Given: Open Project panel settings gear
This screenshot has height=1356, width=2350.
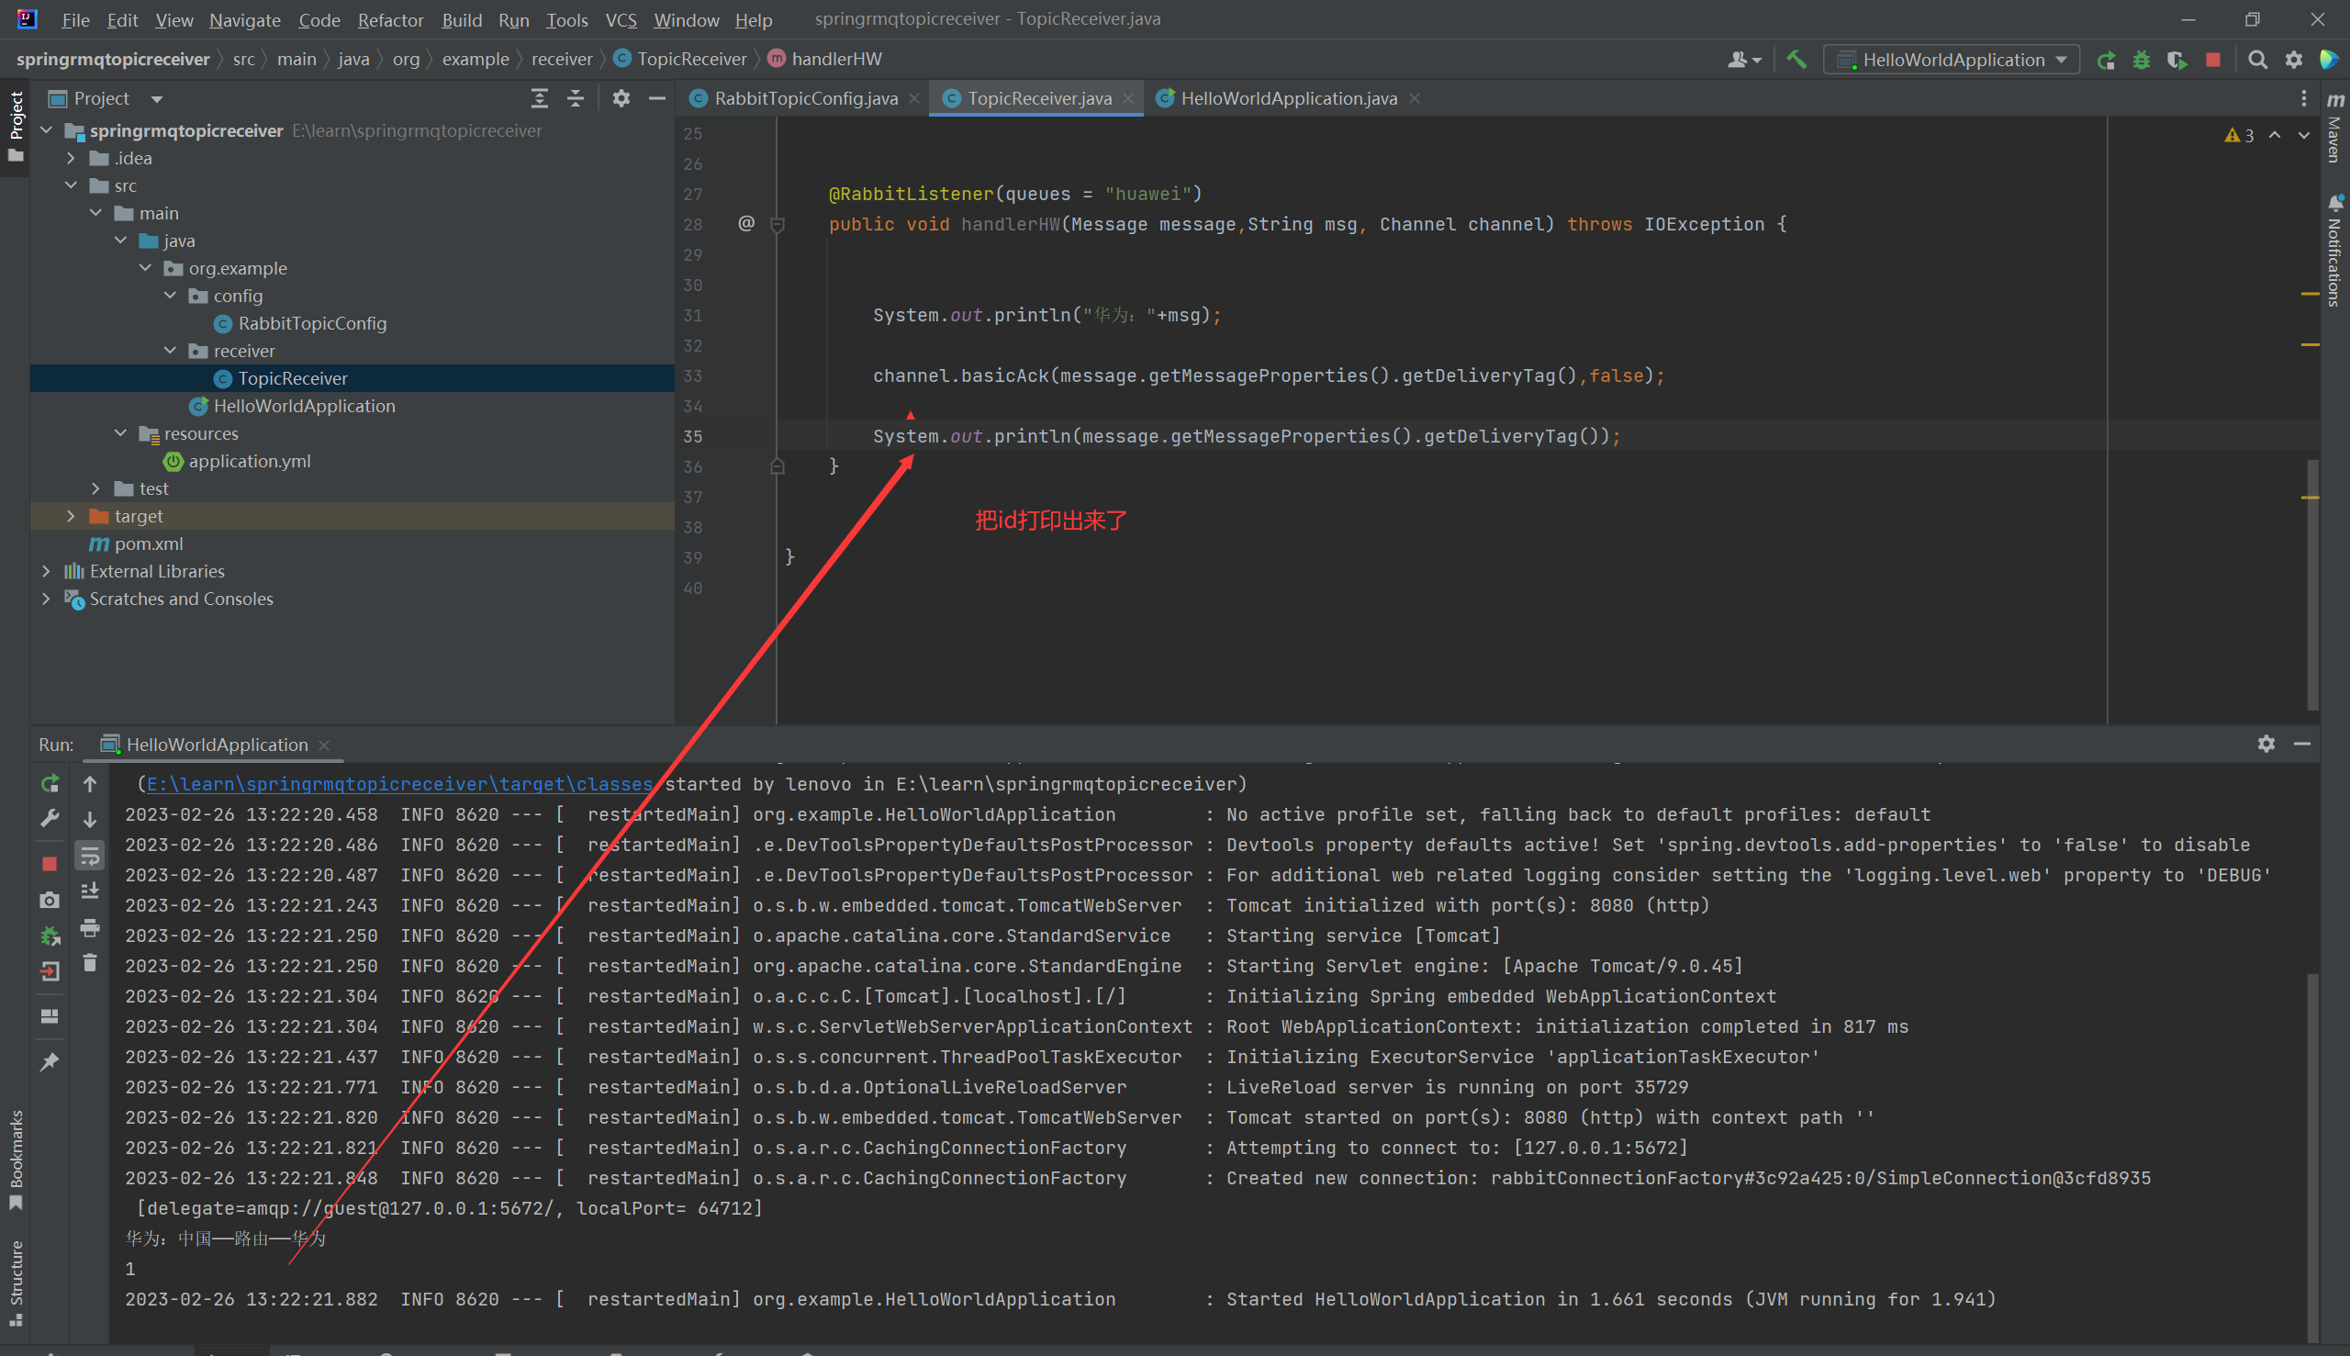Looking at the screenshot, I should click(x=621, y=99).
